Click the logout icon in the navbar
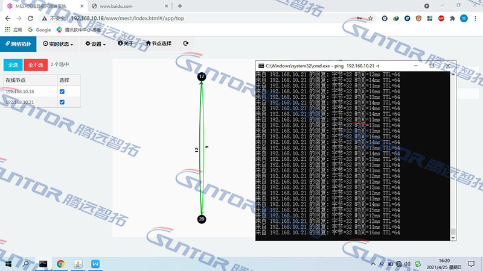 (186, 43)
